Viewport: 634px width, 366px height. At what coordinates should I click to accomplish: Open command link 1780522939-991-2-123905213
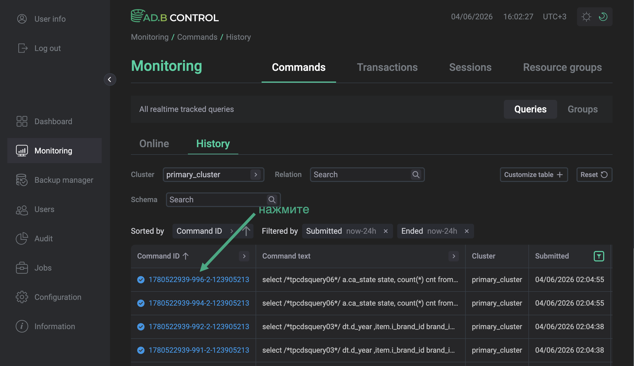[199, 350]
